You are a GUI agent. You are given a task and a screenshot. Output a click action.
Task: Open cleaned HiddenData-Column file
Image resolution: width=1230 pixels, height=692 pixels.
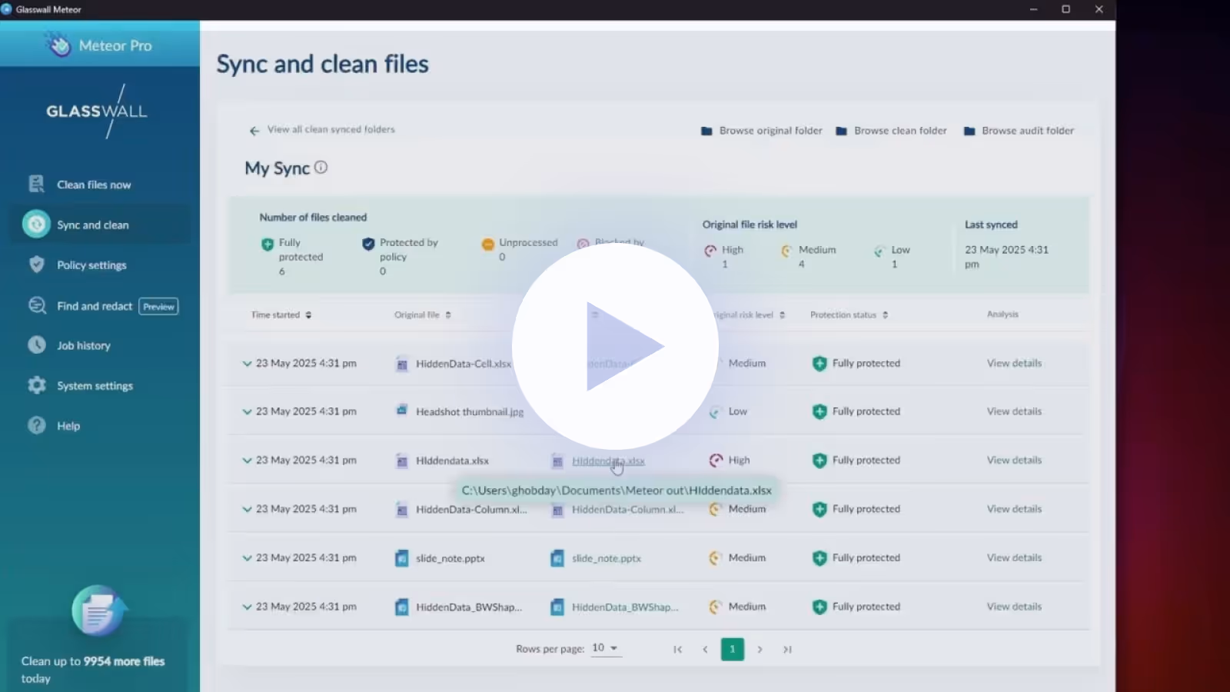click(x=627, y=509)
